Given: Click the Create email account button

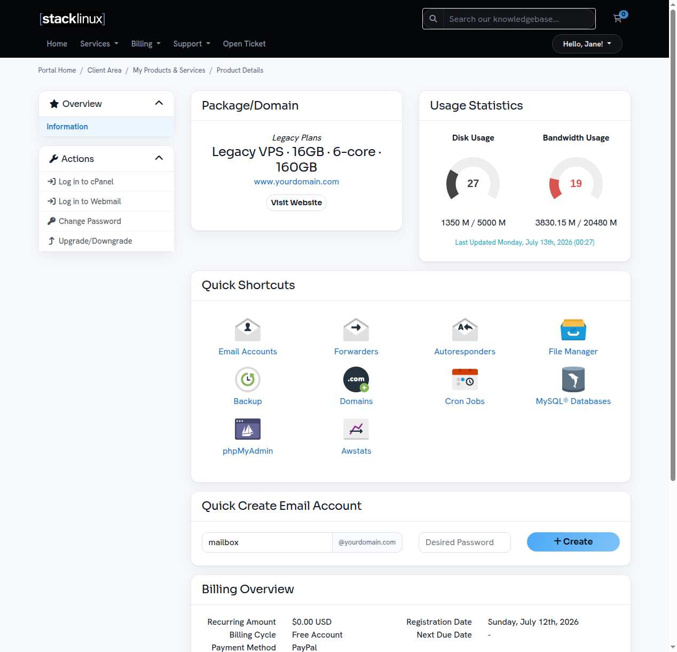Looking at the screenshot, I should point(573,542).
